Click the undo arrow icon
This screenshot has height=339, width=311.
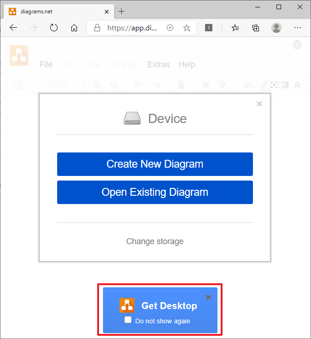point(139,85)
